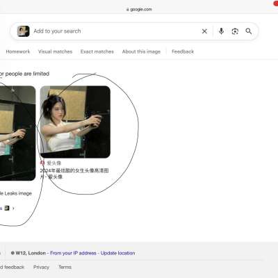Open the partly cut-off left result image
The image size is (278, 278).
coord(17,133)
